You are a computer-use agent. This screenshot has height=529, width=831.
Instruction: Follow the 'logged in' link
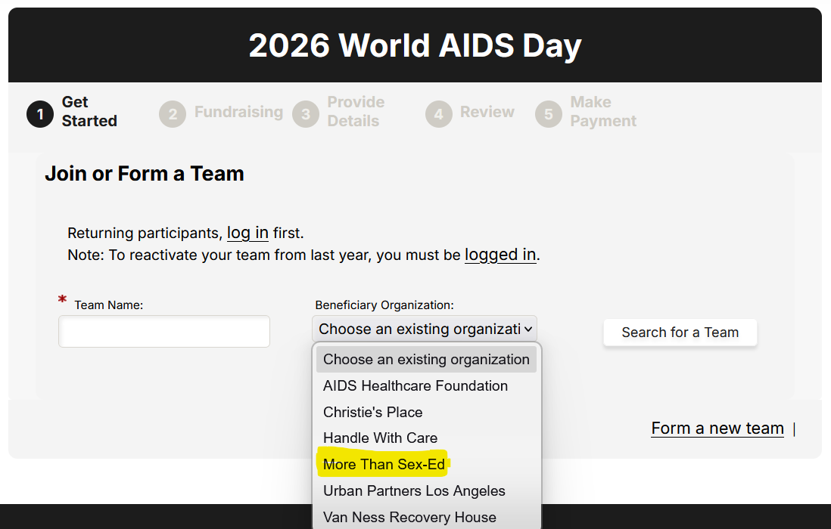coord(500,255)
